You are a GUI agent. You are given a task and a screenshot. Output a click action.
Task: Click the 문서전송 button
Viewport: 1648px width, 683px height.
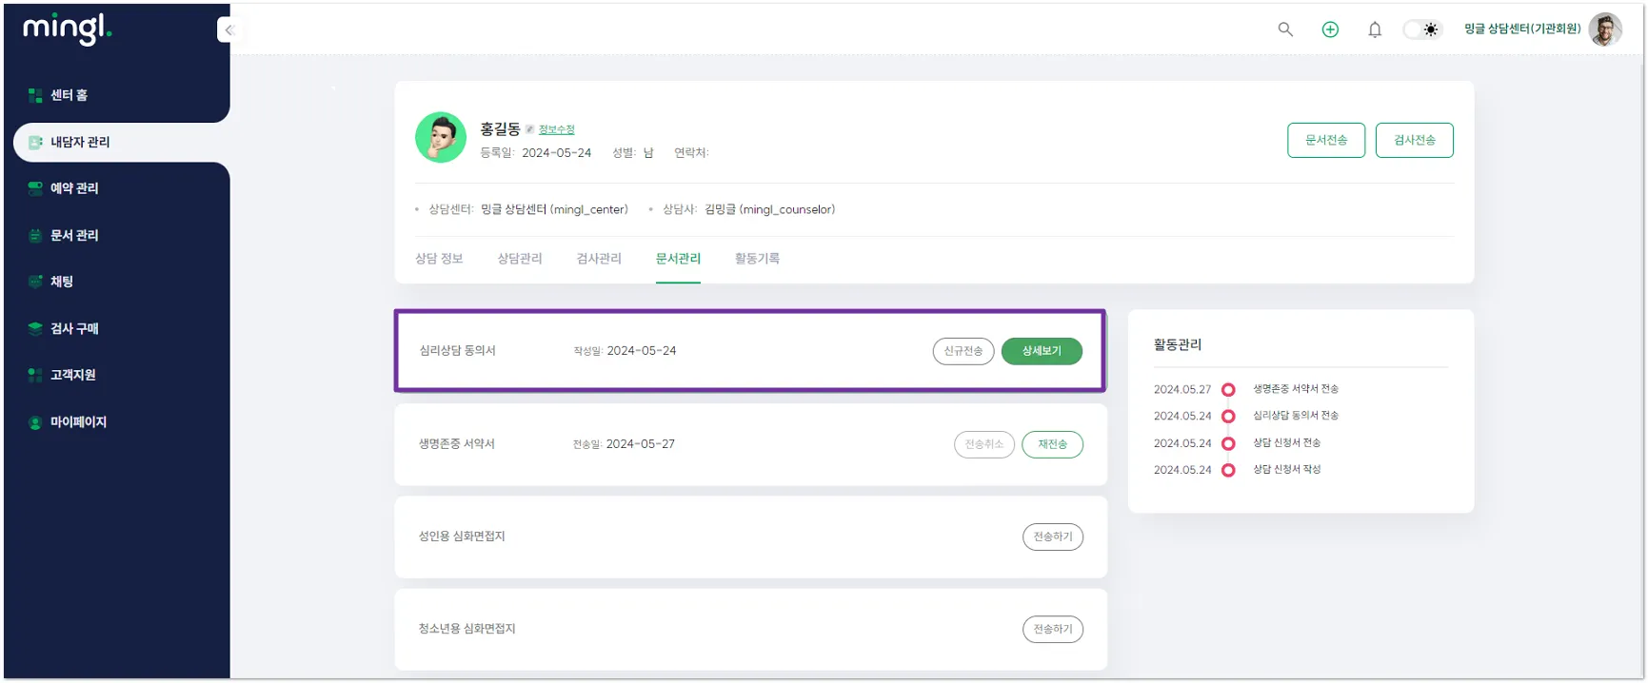1325,140
